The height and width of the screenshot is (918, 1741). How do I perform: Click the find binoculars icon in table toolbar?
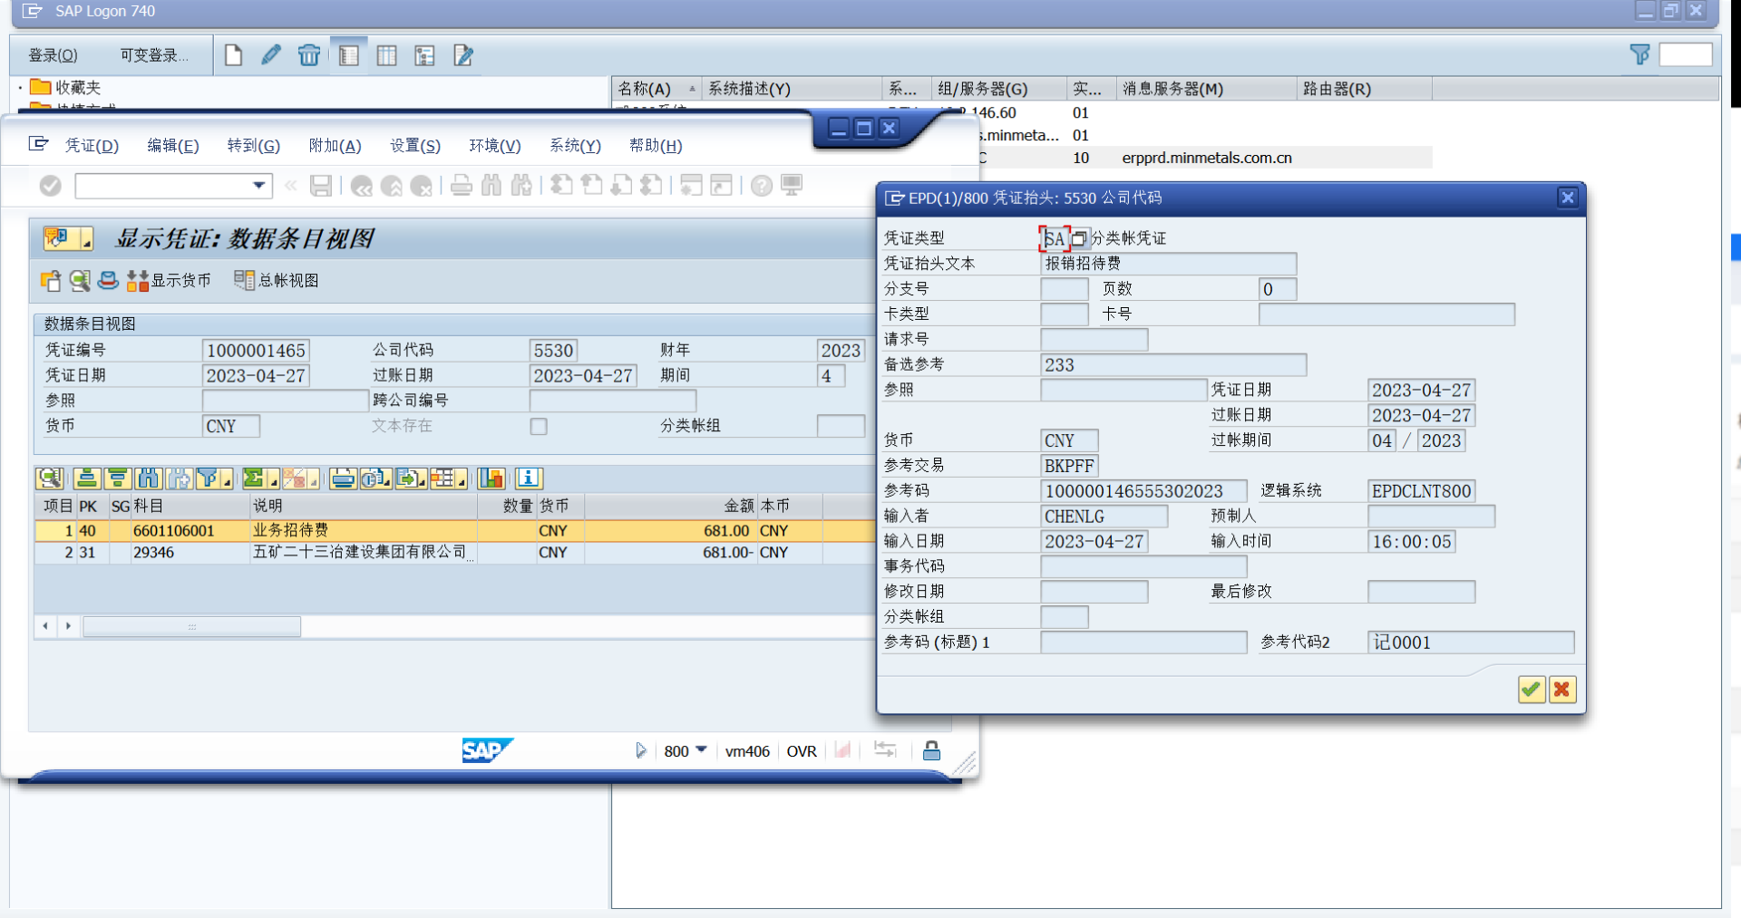pos(149,478)
